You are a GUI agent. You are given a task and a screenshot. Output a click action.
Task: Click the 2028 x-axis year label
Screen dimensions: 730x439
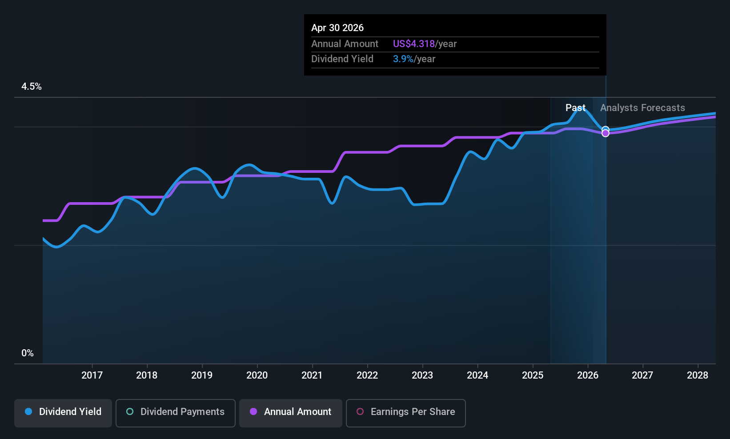(698, 375)
